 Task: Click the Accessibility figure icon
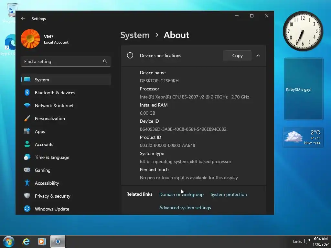coord(27,183)
